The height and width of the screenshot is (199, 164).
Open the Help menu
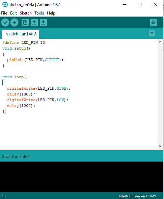51,13
